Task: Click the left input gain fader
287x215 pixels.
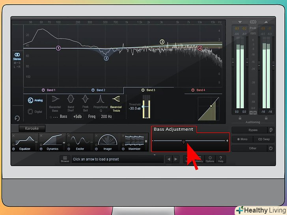Action: pos(233,62)
